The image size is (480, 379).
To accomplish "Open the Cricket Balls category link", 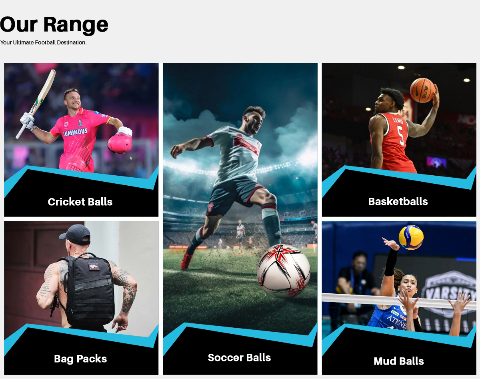I will (80, 202).
